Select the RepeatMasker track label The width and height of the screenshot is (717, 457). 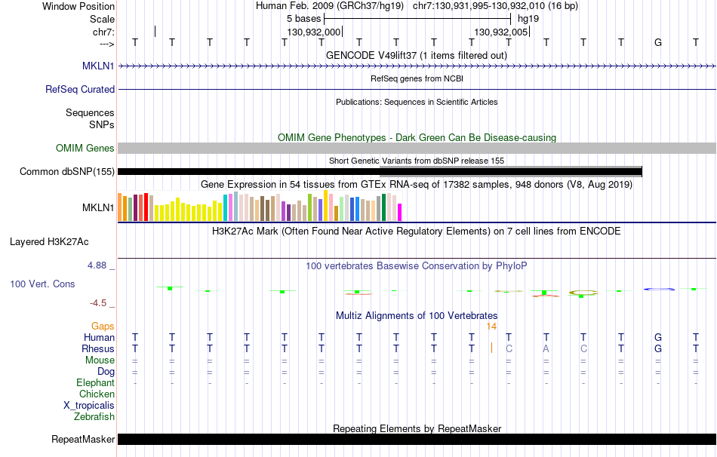click(x=83, y=439)
